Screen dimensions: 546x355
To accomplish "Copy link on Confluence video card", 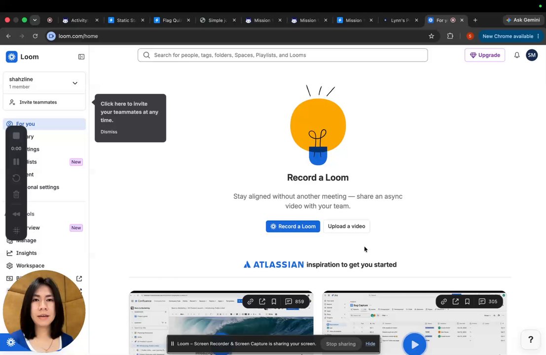I will (251, 301).
